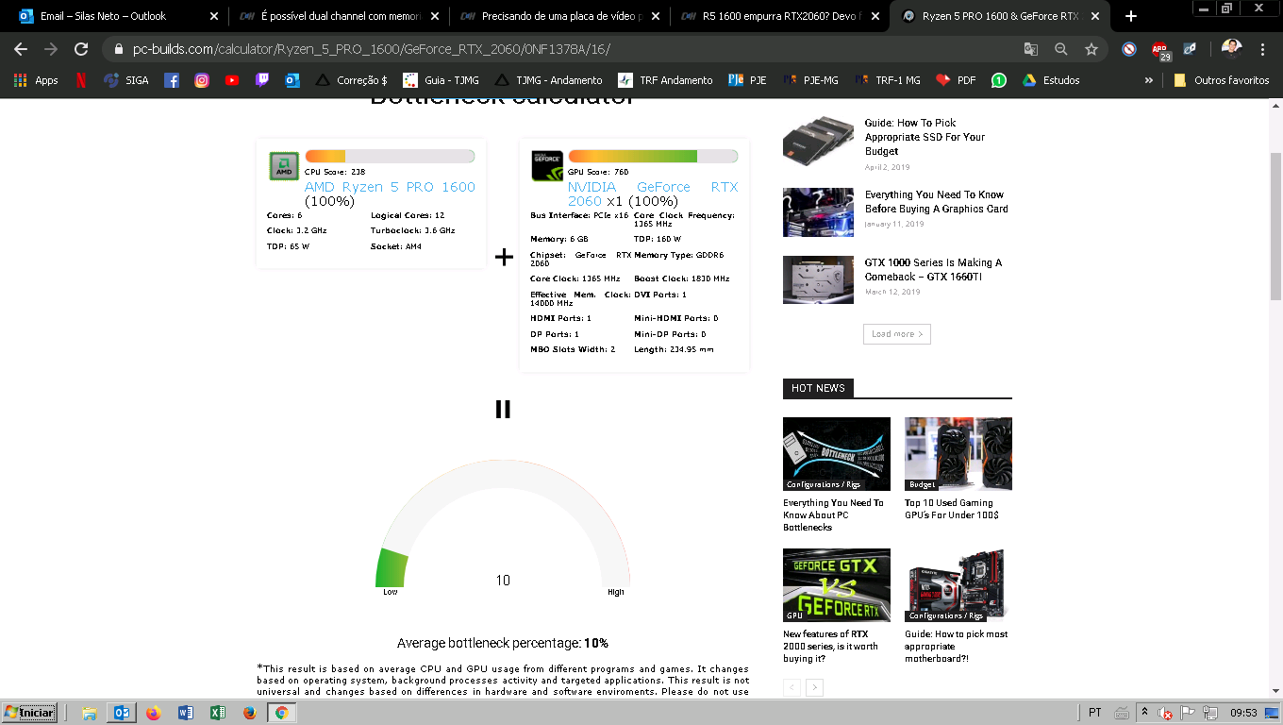Image resolution: width=1283 pixels, height=725 pixels.
Task: Open a new browser tab
Action: (x=1131, y=16)
